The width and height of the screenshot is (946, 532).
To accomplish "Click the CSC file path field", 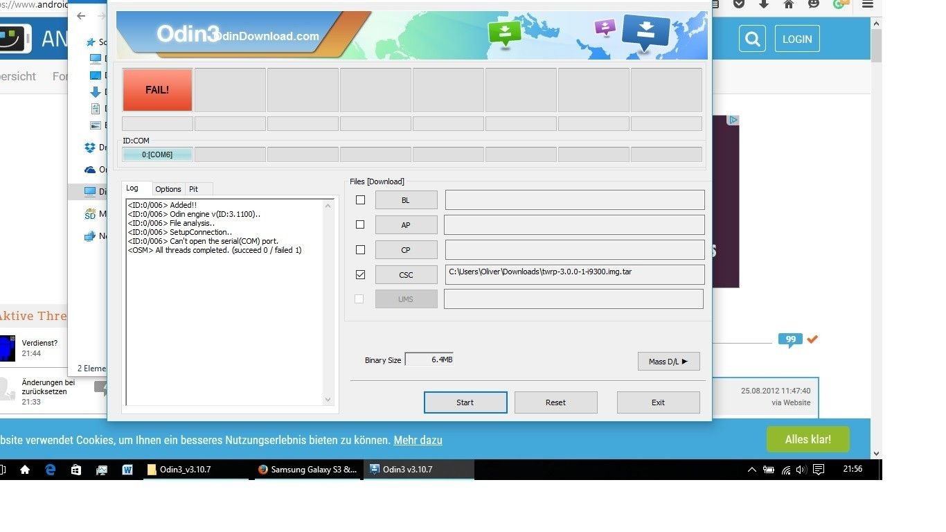I will click(575, 274).
